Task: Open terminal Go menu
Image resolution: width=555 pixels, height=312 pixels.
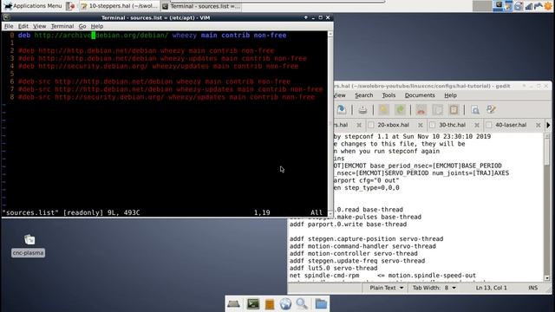Action: coord(82,26)
